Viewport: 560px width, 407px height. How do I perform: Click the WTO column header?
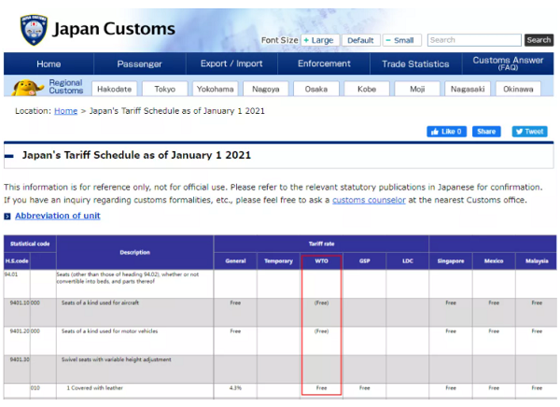(x=321, y=261)
